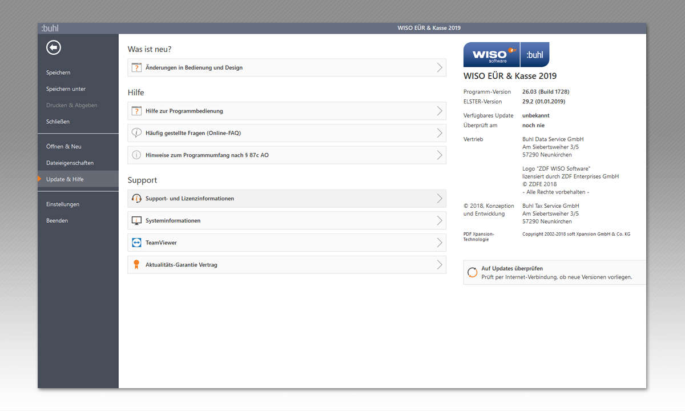Open Häufig gestellte Fragen (Online-FAQ)
Viewport: 685px width, 411px height.
[287, 133]
